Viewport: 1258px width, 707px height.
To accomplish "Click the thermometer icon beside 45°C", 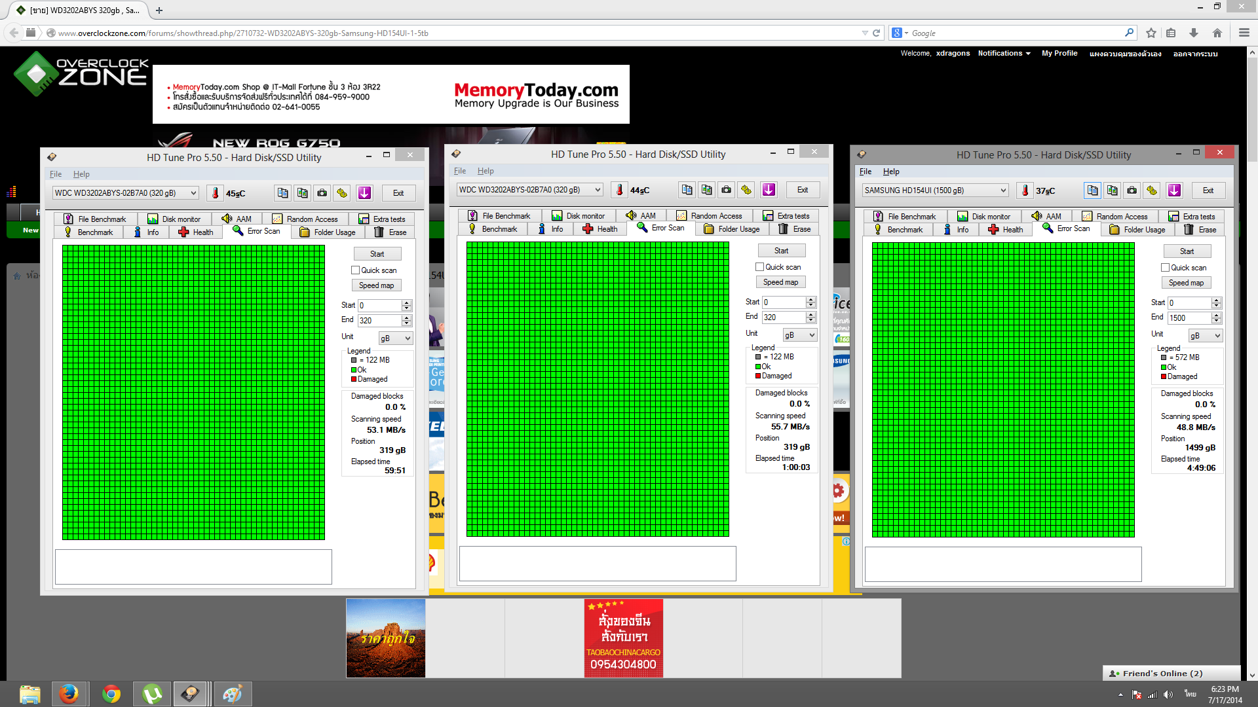I will pyautogui.click(x=215, y=193).
